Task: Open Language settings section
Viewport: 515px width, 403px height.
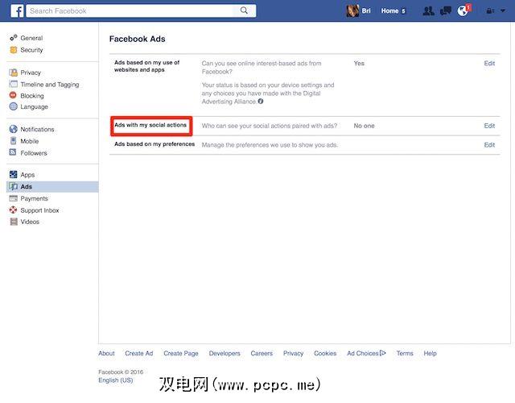Action: tap(34, 107)
